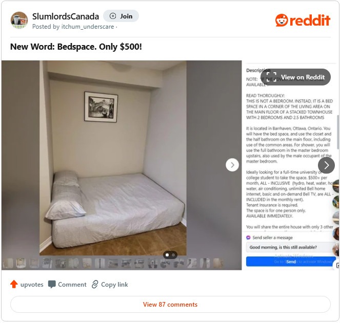The height and width of the screenshot is (323, 340).
Task: Select the first thumbnail in the photo strip
Action: 8,263
